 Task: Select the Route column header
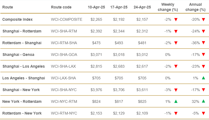coord(8,7)
